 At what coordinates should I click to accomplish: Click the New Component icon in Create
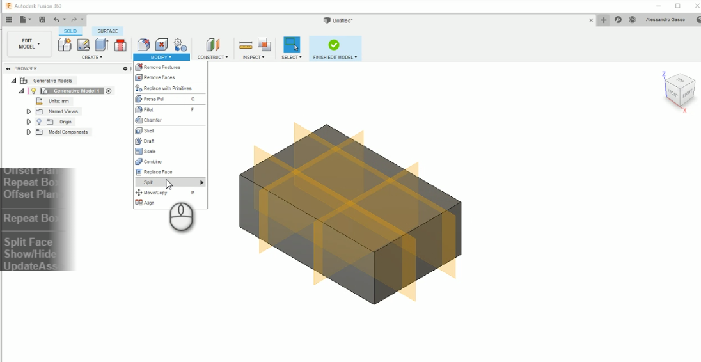click(65, 45)
